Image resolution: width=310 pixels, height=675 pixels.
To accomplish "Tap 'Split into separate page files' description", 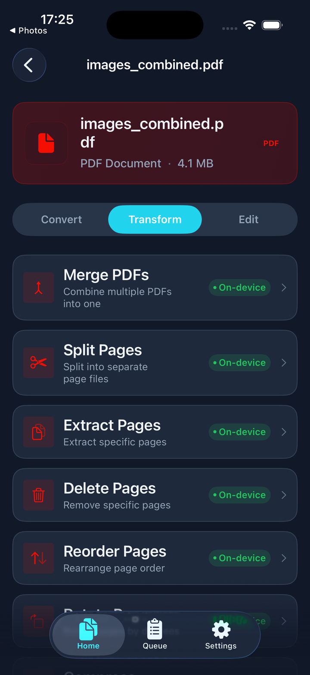I will tap(105, 373).
